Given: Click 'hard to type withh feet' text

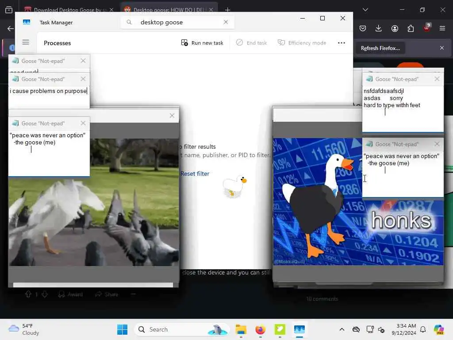Looking at the screenshot, I should [392, 105].
